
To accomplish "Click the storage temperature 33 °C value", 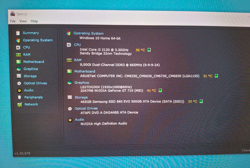I will coord(192,101).
